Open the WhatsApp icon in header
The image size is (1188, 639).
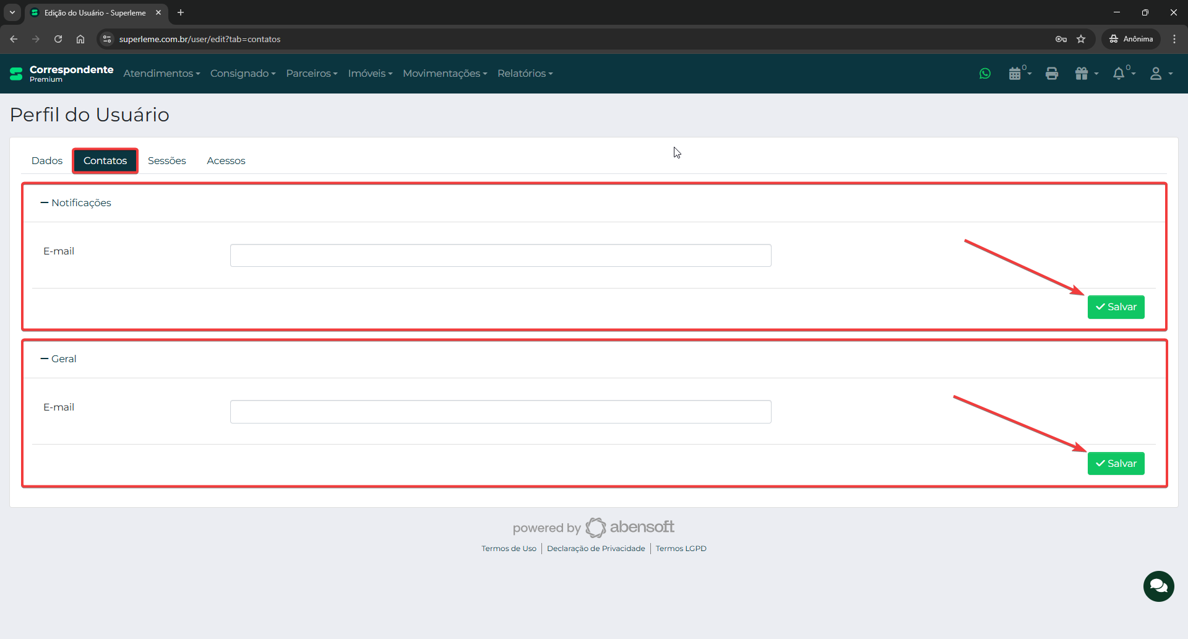point(985,74)
